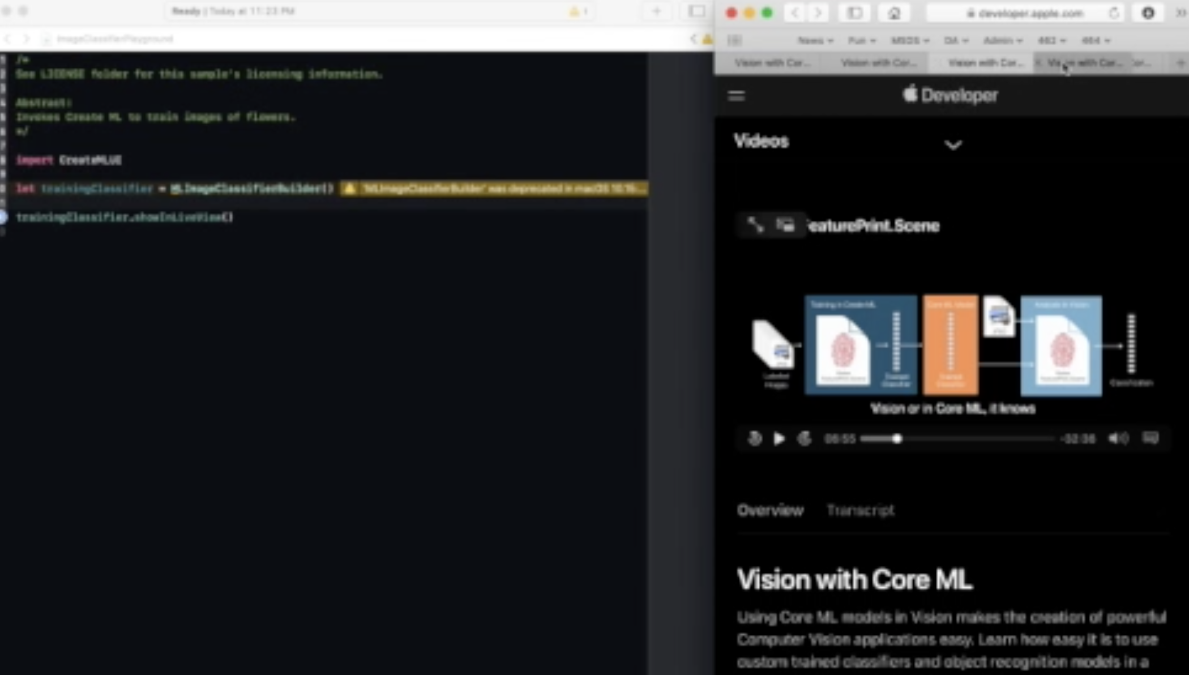Click the play button next to showInLiveView line
Viewport: 1189px width, 675px height.
click(x=4, y=217)
